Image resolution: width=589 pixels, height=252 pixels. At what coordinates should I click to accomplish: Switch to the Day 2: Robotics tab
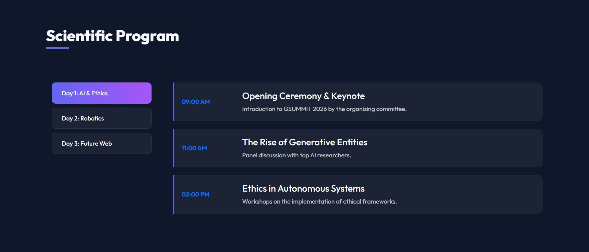[x=101, y=118]
